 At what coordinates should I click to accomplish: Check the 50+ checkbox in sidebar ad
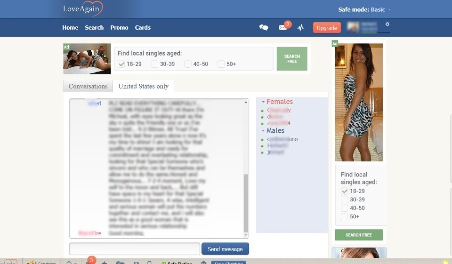coord(345,216)
